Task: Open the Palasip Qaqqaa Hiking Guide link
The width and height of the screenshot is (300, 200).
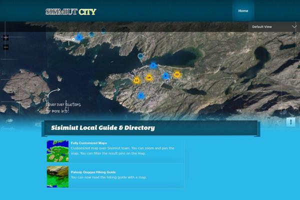Action: 93,172
